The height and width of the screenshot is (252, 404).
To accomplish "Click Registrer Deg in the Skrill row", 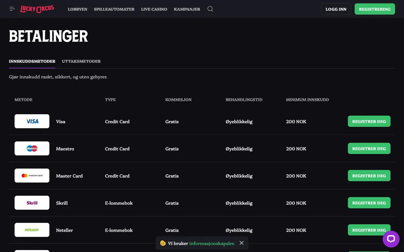I will pyautogui.click(x=369, y=203).
